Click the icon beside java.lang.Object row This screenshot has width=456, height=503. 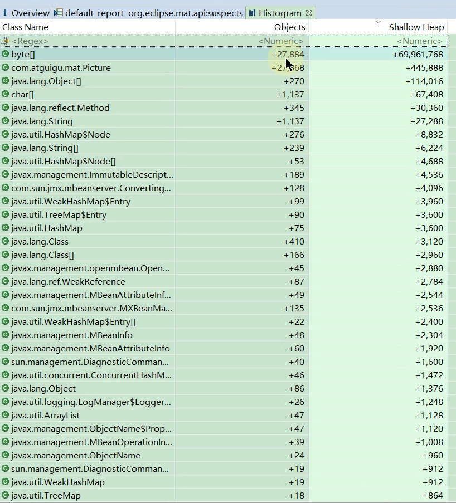(5, 388)
